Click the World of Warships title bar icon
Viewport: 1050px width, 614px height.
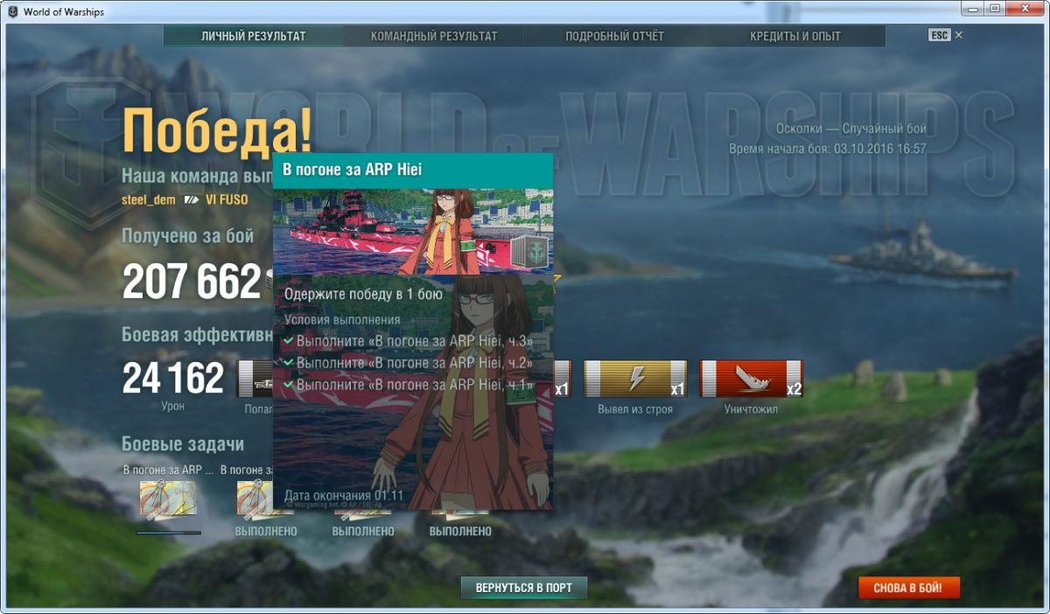12,10
